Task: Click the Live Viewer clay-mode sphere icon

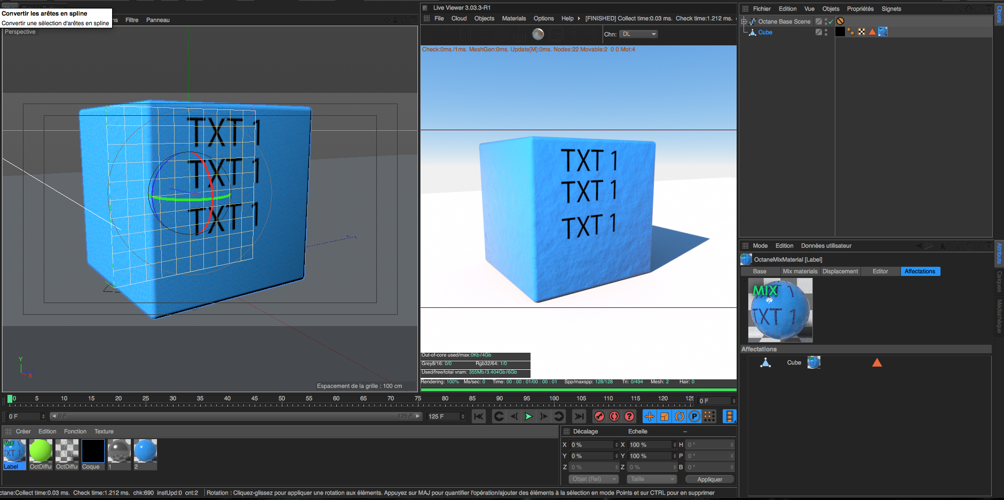Action: (538, 34)
